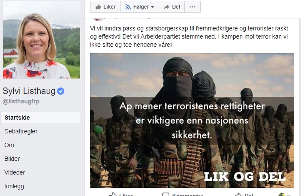Click the comment bubble icon under the post

166,194
